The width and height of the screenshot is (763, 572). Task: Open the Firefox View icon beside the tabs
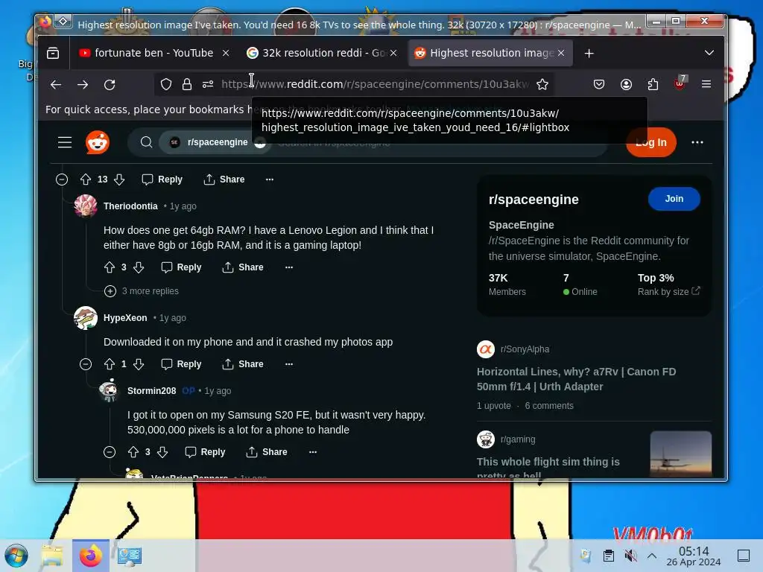coord(53,53)
